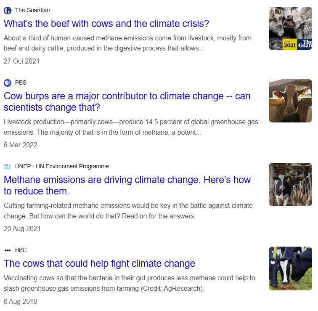The width and height of the screenshot is (318, 311).
Task: Click the UNEP favicon icon
Action: pyautogui.click(x=8, y=166)
